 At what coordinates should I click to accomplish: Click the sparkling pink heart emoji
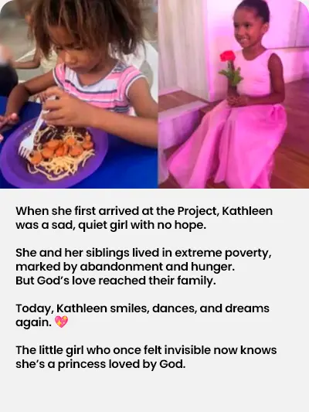61,322
